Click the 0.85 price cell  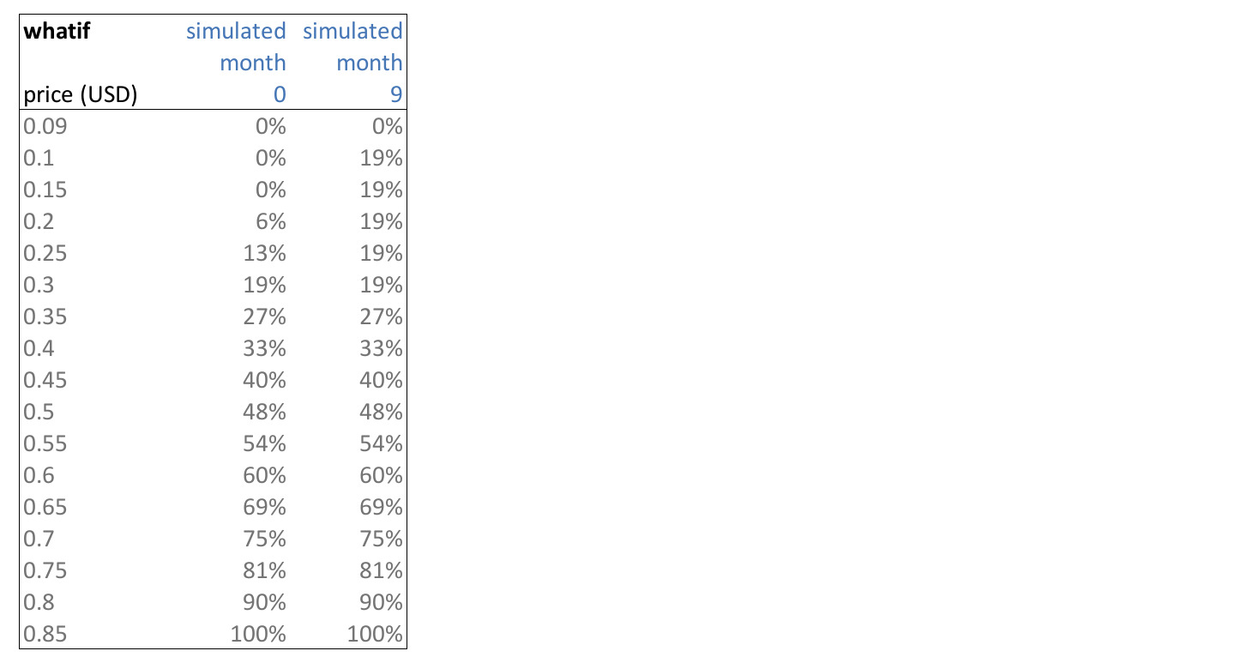45,635
